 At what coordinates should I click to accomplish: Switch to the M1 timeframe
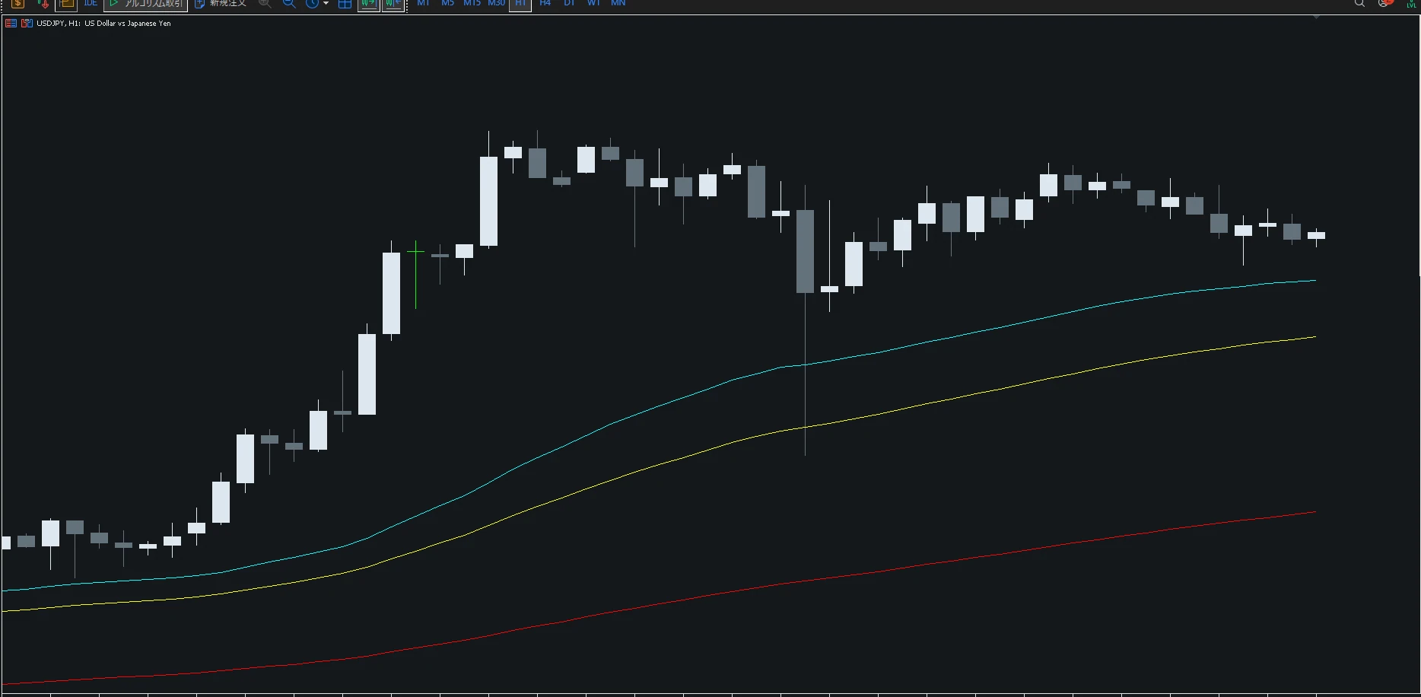tap(424, 3)
